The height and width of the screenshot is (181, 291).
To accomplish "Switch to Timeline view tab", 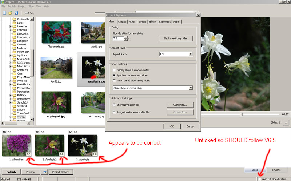I will pos(276,170).
